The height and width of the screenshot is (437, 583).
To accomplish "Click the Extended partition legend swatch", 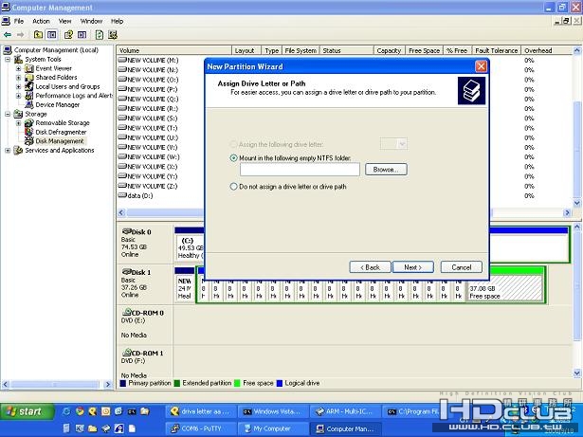I will tap(177, 383).
